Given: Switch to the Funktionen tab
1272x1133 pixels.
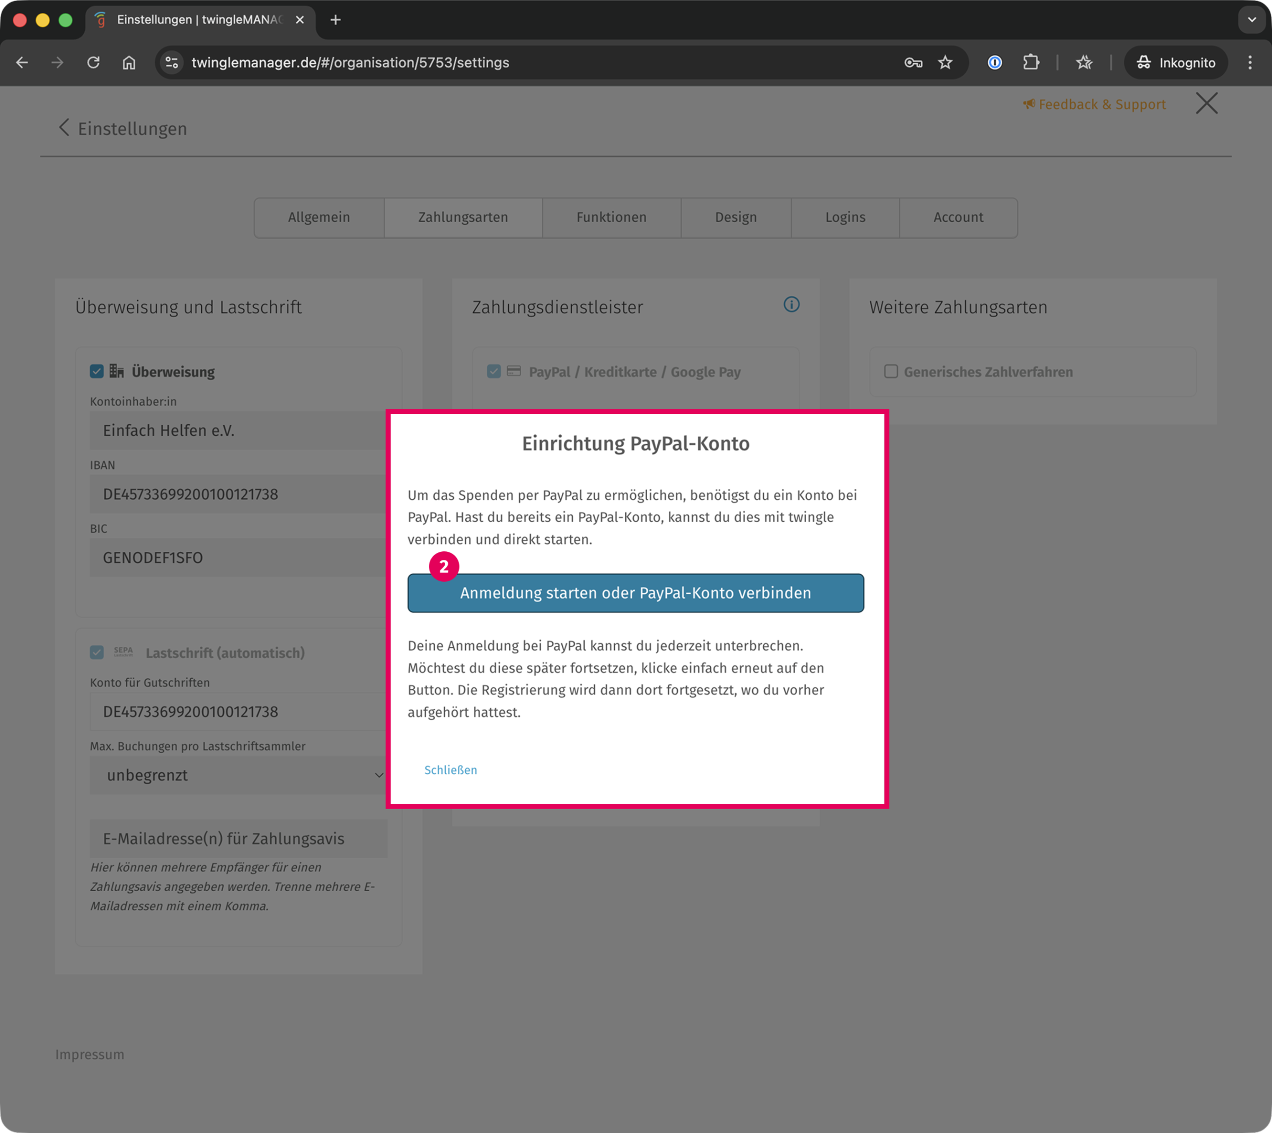Looking at the screenshot, I should 611,217.
